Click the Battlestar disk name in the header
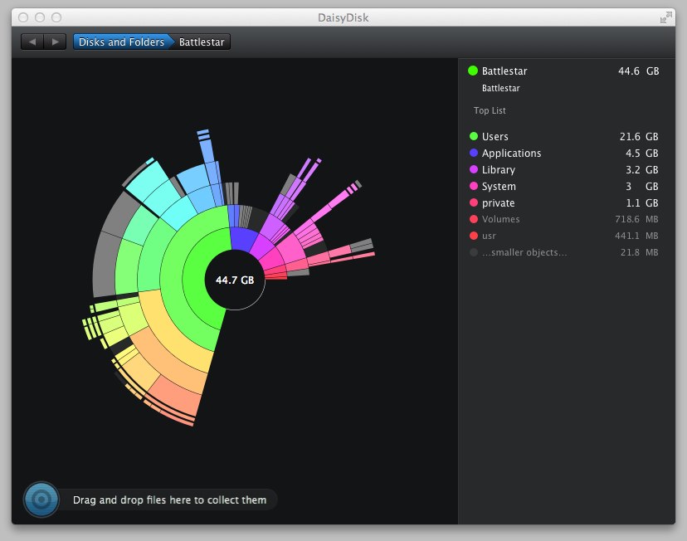The width and height of the screenshot is (687, 541). click(504, 71)
